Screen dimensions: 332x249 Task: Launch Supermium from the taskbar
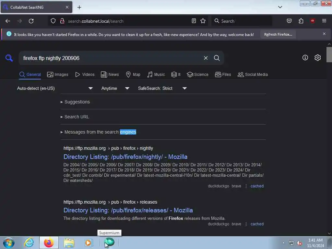pos(109,242)
